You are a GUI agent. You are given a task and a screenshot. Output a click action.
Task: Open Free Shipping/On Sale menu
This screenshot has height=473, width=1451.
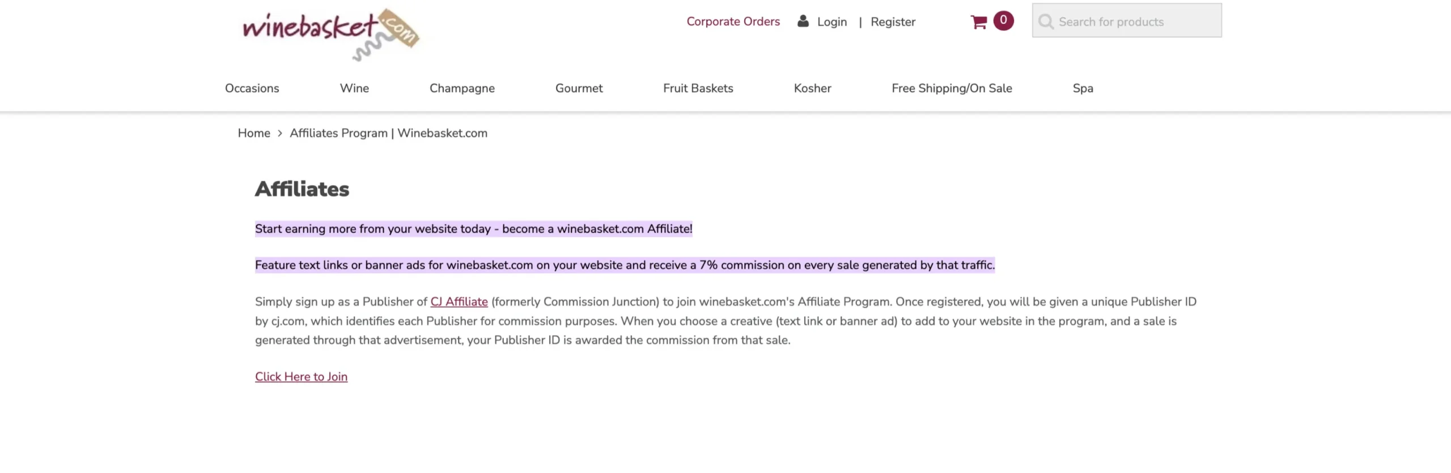952,88
